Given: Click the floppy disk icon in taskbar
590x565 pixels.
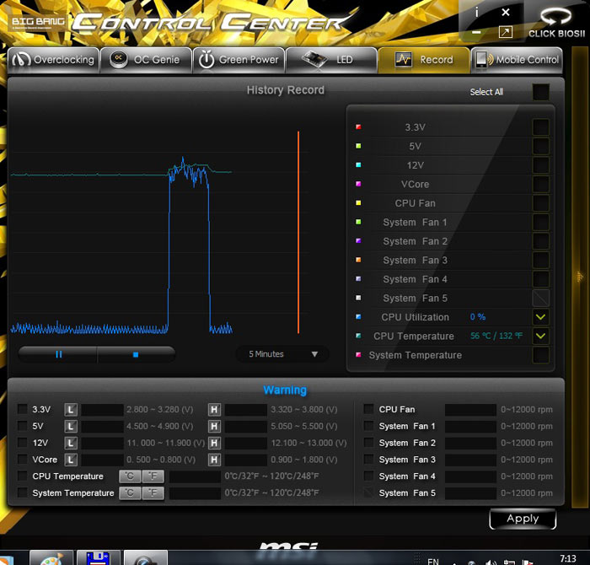Looking at the screenshot, I should point(98,557).
